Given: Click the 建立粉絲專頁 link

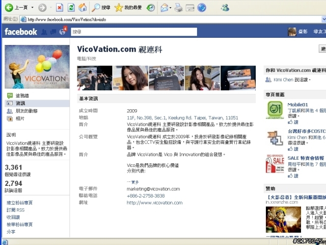Looking at the screenshot, I should (19, 203).
